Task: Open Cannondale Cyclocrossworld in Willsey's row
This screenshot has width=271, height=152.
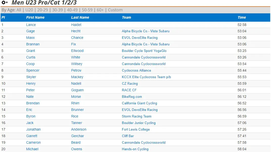Action: pyautogui.click(x=144, y=64)
